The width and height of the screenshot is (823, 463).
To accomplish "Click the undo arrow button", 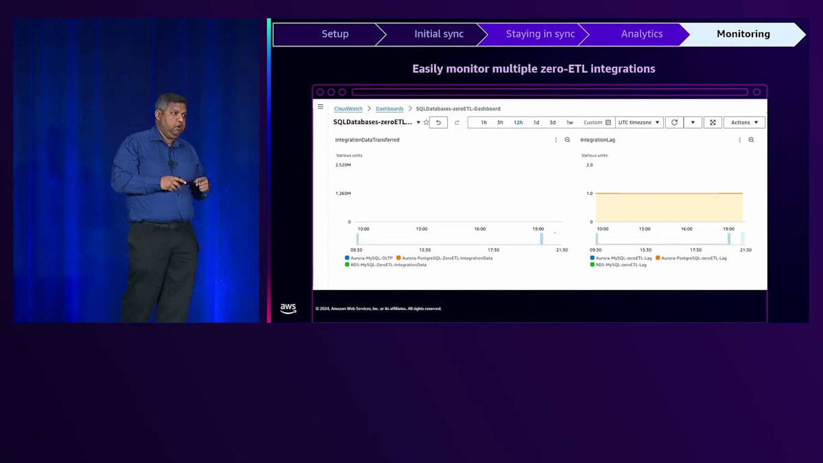I will click(x=438, y=122).
